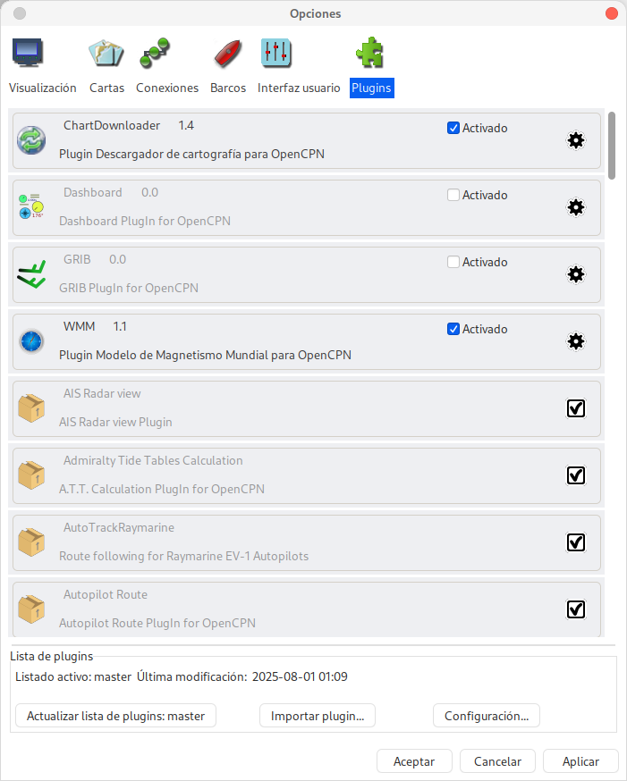
Task: Confirm with the Aceptar button
Action: (x=414, y=761)
